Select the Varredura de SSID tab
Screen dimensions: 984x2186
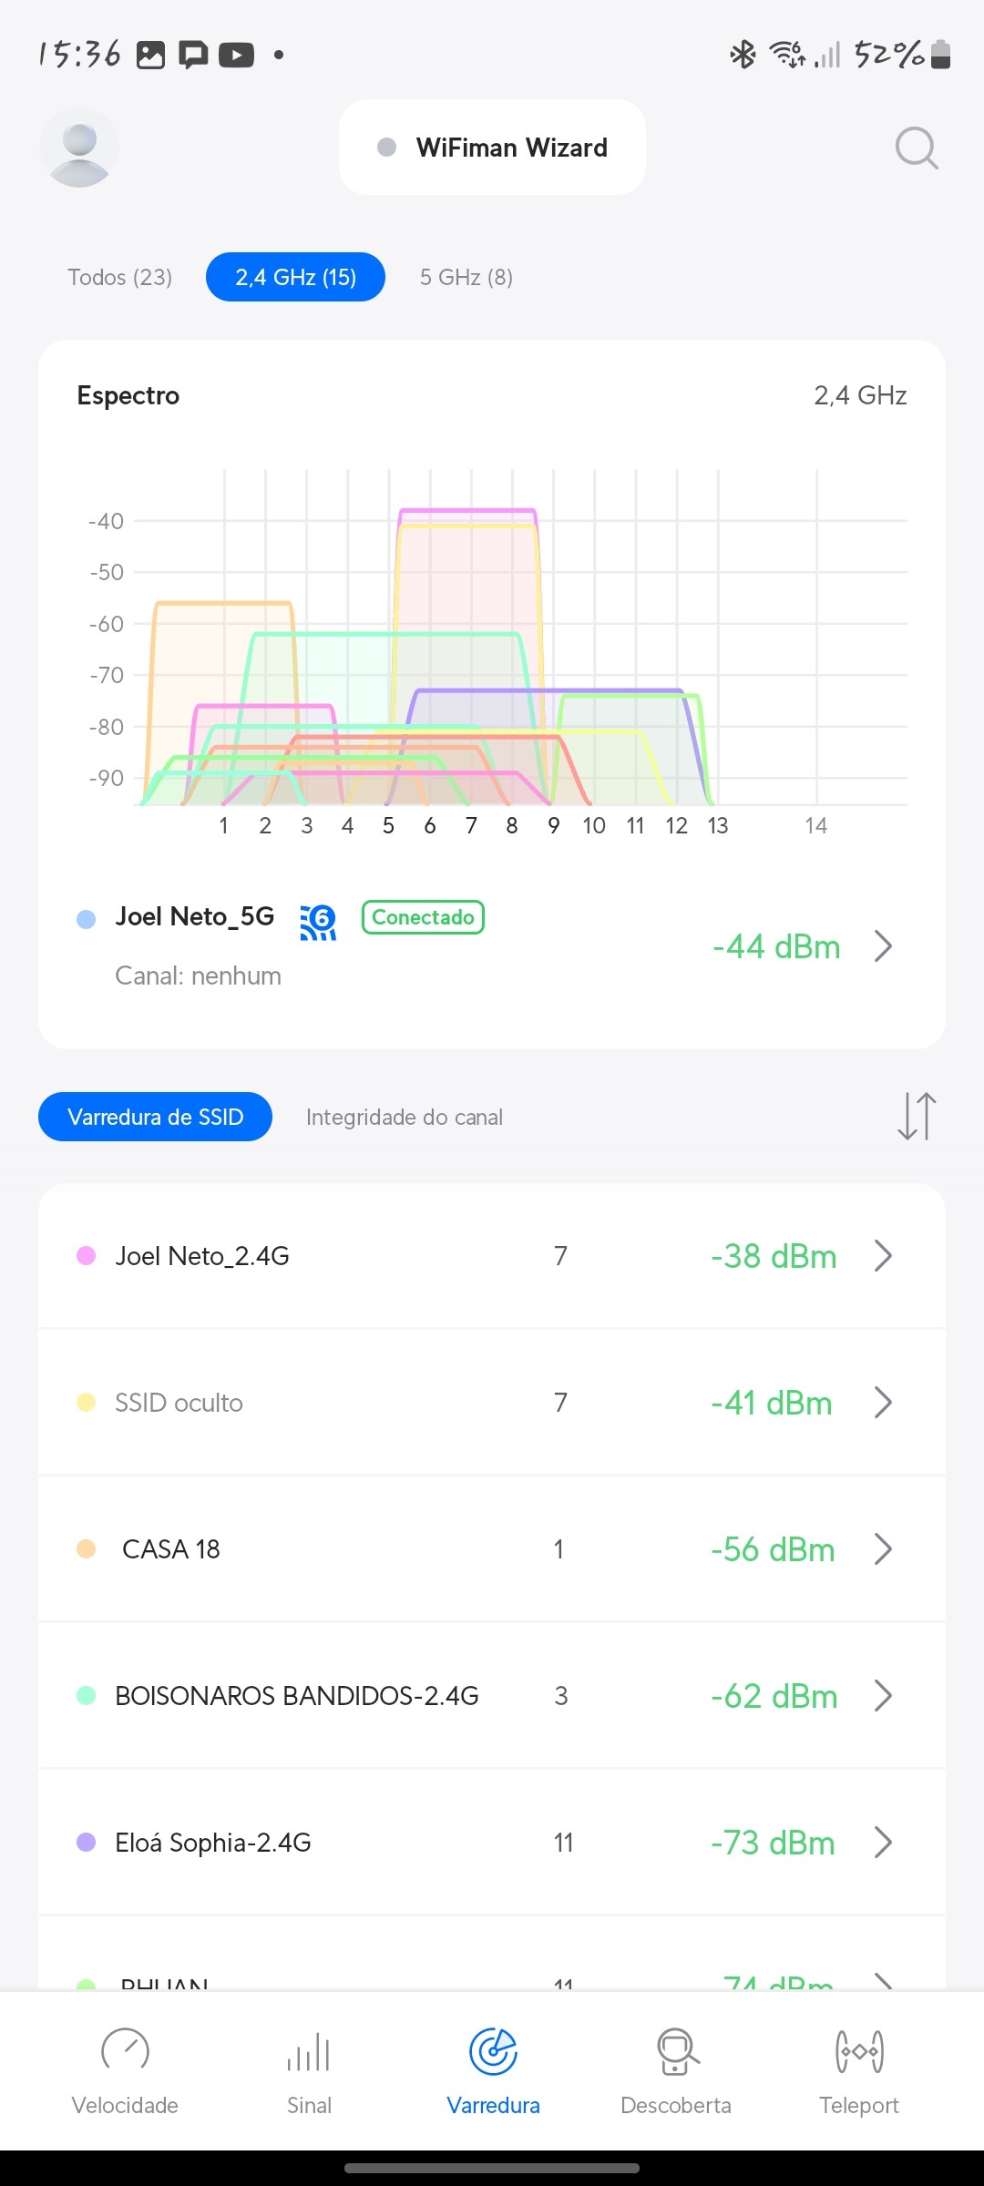point(155,1117)
